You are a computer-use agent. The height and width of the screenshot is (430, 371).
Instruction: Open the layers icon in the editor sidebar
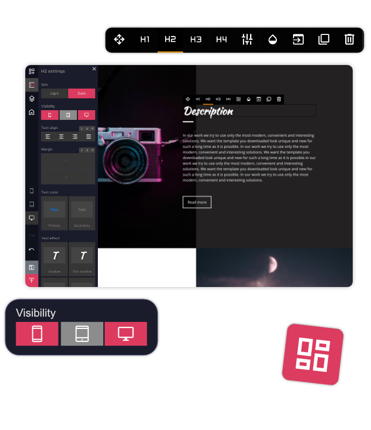pos(32,99)
